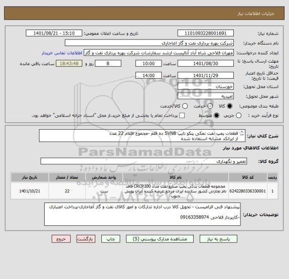
Task: Click the announcement date field 1401/08/21 - 15:10
Action: point(54,34)
